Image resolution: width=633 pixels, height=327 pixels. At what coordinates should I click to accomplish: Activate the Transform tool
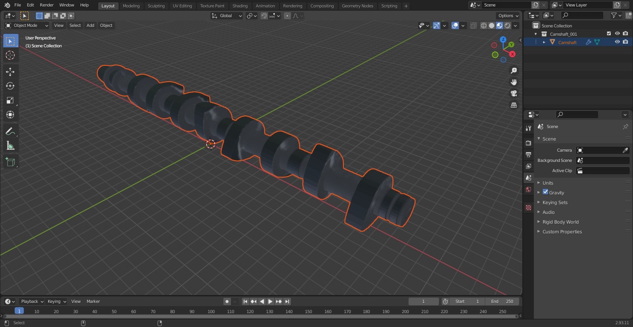(10, 115)
